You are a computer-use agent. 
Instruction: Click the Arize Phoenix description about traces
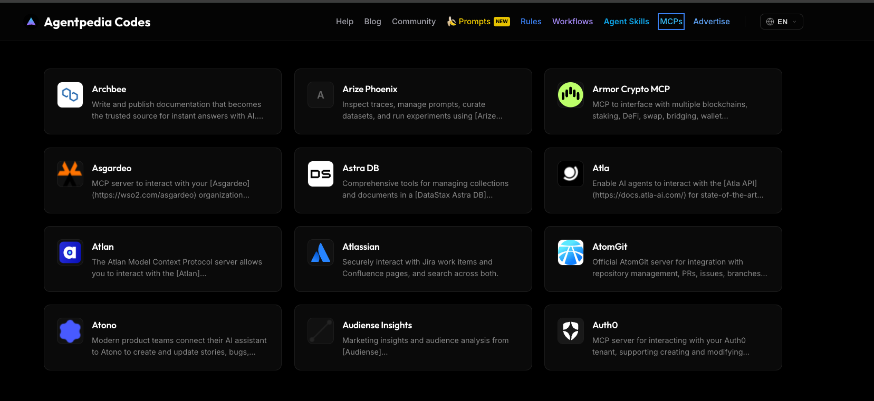(422, 110)
